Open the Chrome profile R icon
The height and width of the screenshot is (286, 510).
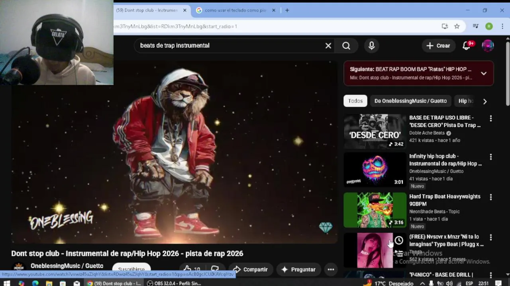coord(489,26)
